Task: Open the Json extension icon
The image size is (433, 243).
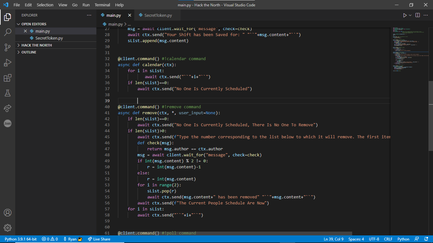Action: pos(8,123)
